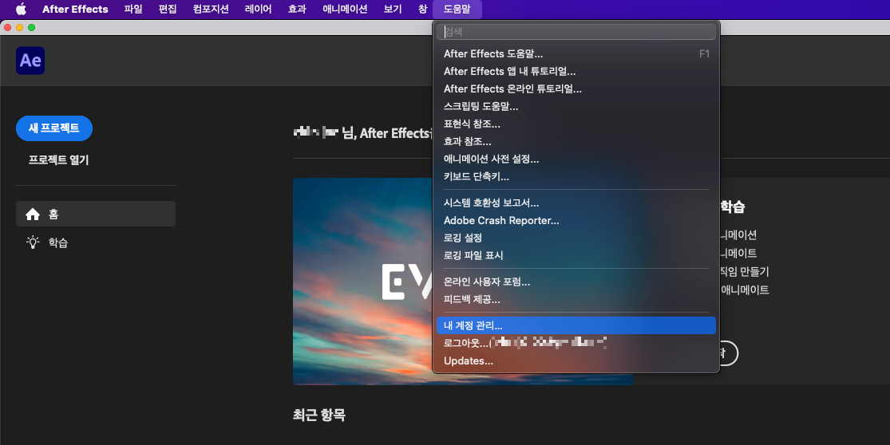Click the help menu 검색 field
The width and height of the screenshot is (890, 445).
pyautogui.click(x=576, y=32)
